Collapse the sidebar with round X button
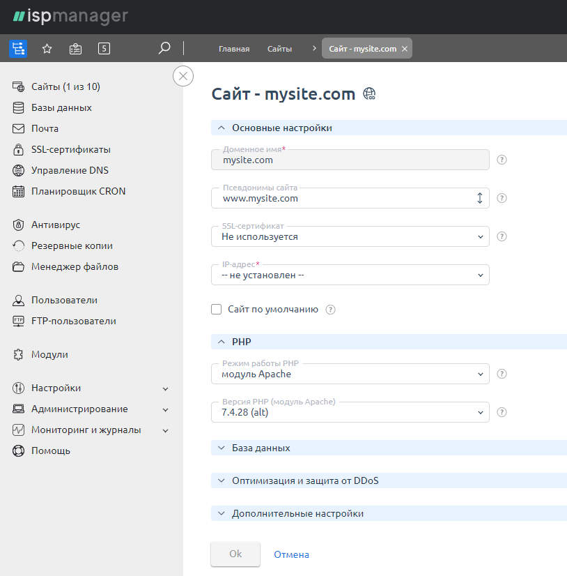 tap(182, 76)
